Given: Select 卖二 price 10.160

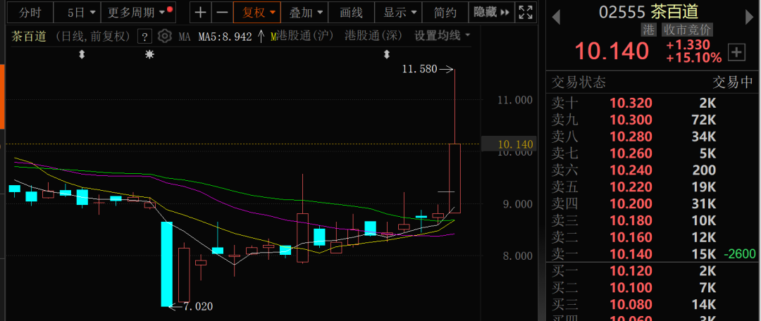Looking at the screenshot, I should (631, 237).
